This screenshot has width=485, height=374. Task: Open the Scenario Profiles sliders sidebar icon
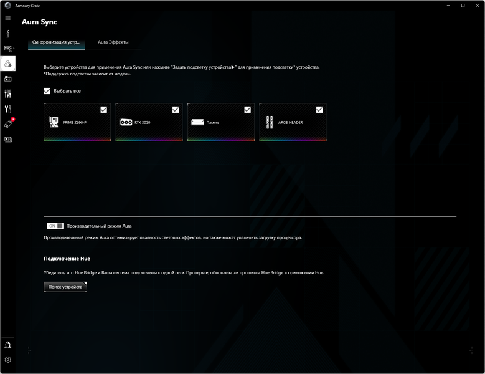(x=8, y=93)
